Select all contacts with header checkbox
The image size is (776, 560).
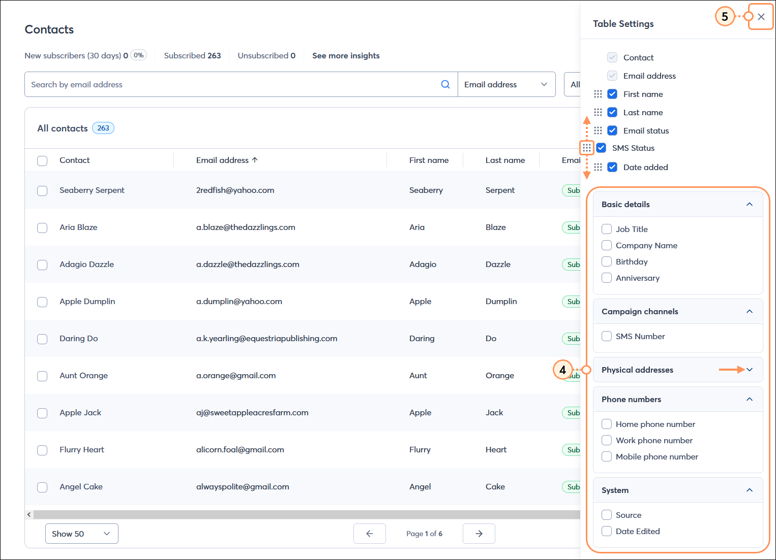[x=42, y=160]
